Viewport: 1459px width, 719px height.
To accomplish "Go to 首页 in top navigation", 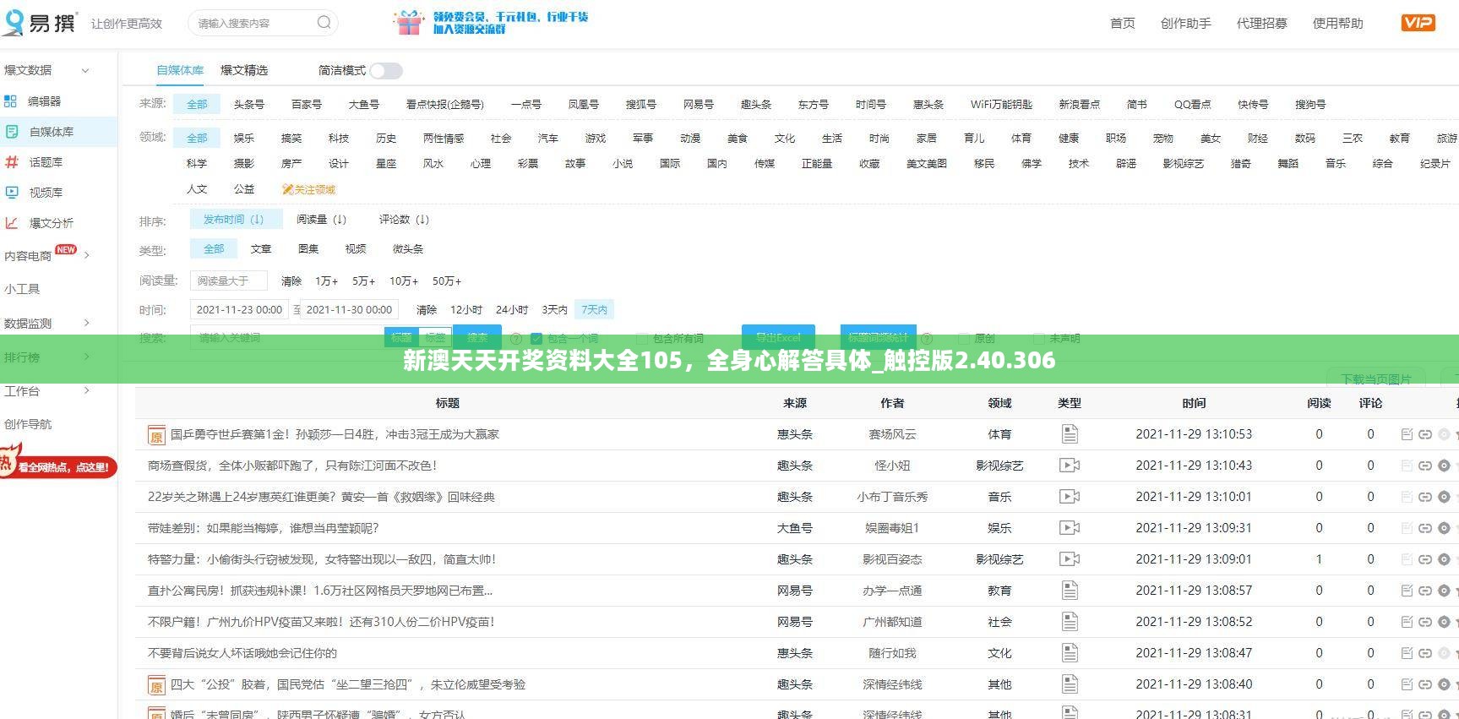I will (1123, 24).
